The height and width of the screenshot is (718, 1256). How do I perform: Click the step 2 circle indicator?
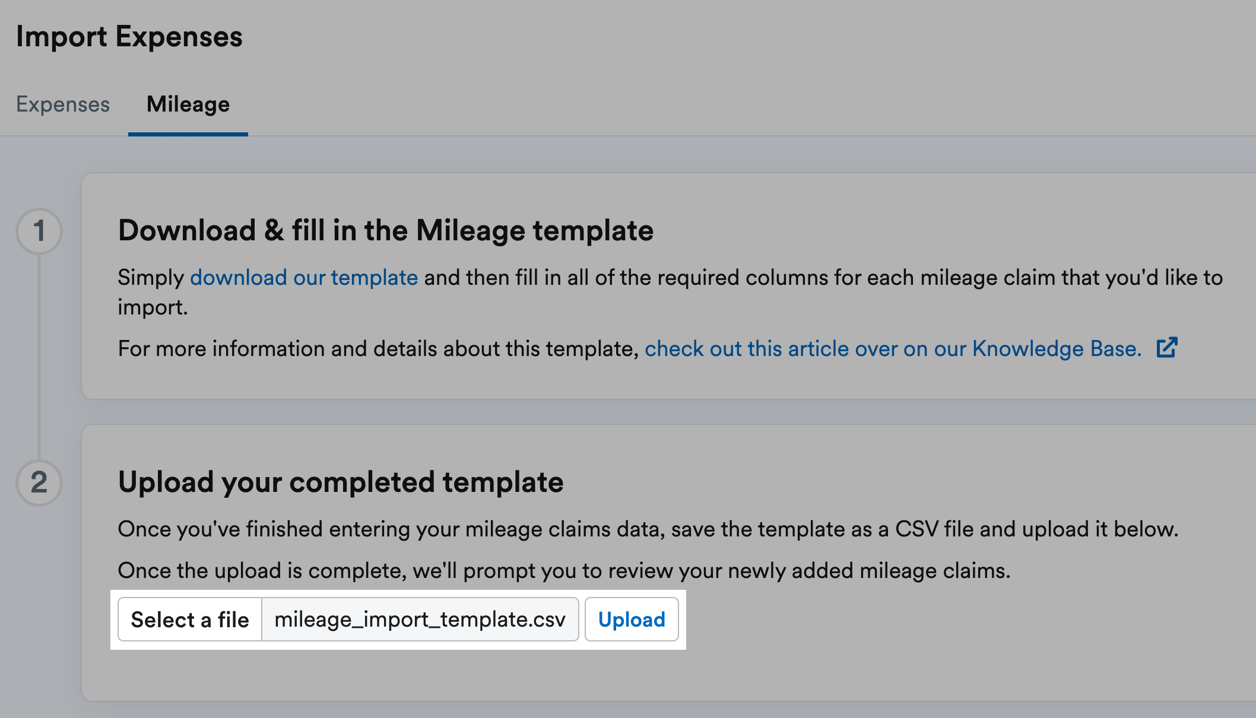[39, 482]
